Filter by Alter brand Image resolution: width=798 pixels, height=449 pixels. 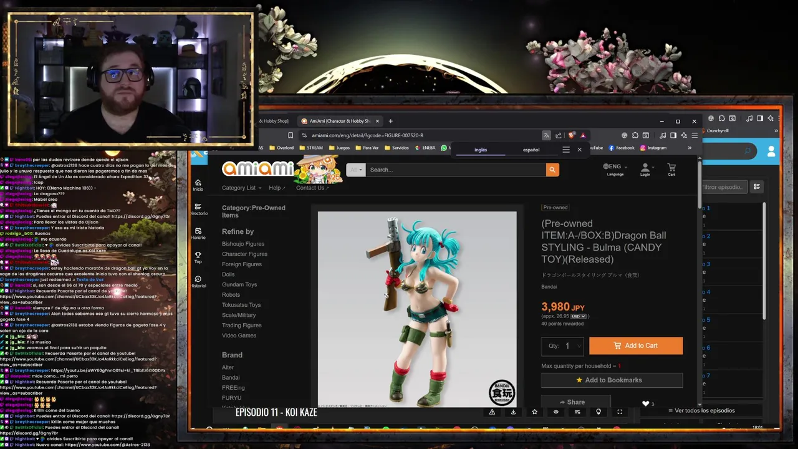(x=228, y=367)
